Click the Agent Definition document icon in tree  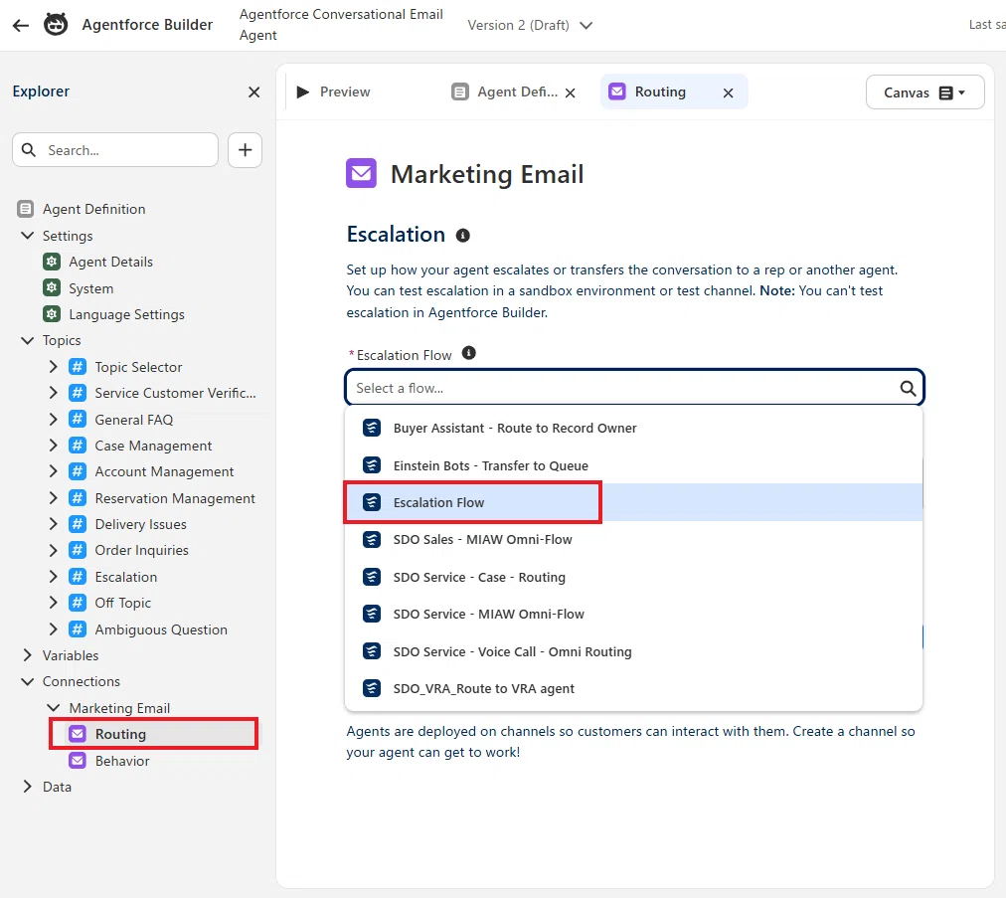(25, 209)
